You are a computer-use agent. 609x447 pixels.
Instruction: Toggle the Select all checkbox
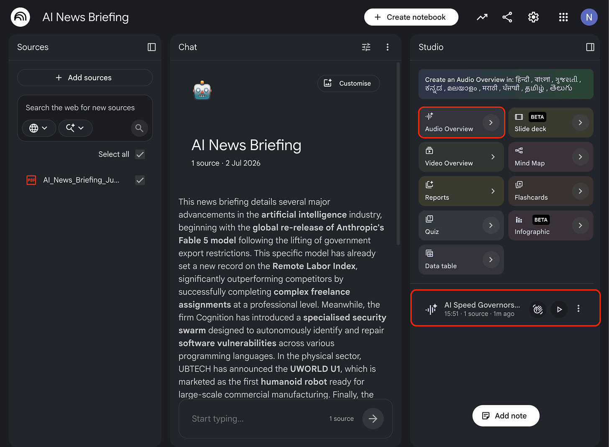[x=140, y=154]
